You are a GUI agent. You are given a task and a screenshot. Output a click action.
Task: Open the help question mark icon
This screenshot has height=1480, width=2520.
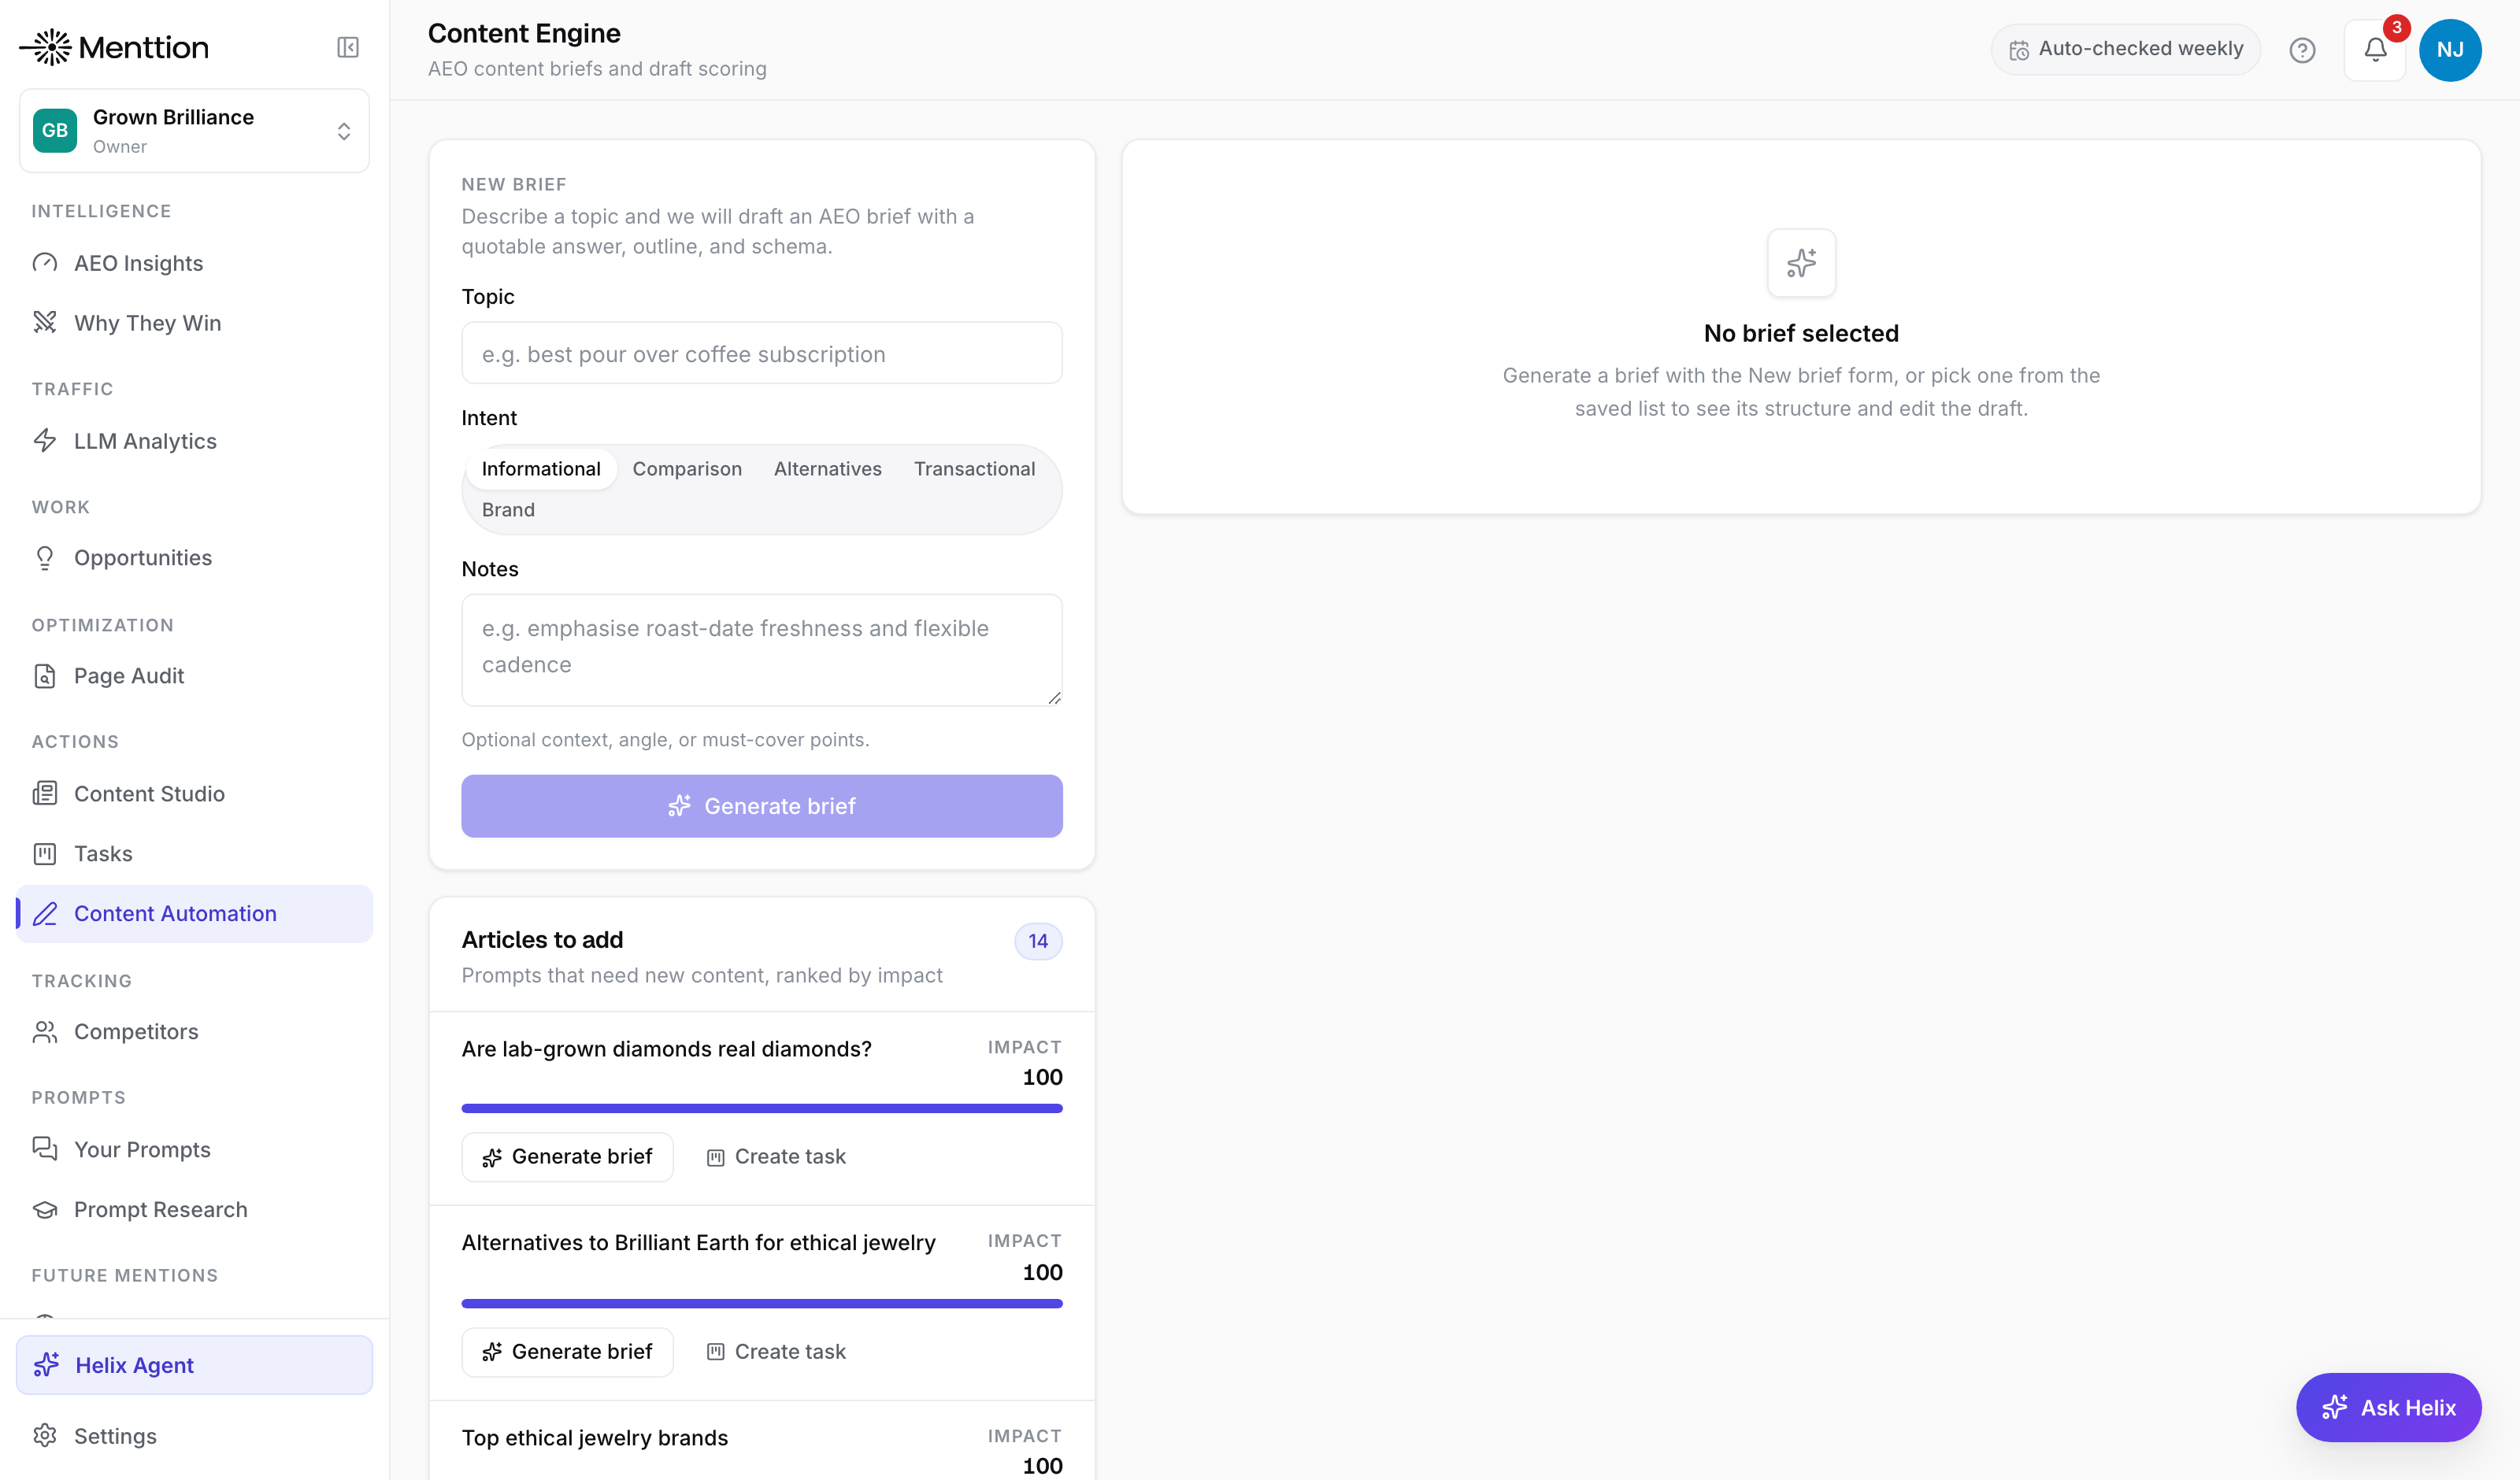2302,50
